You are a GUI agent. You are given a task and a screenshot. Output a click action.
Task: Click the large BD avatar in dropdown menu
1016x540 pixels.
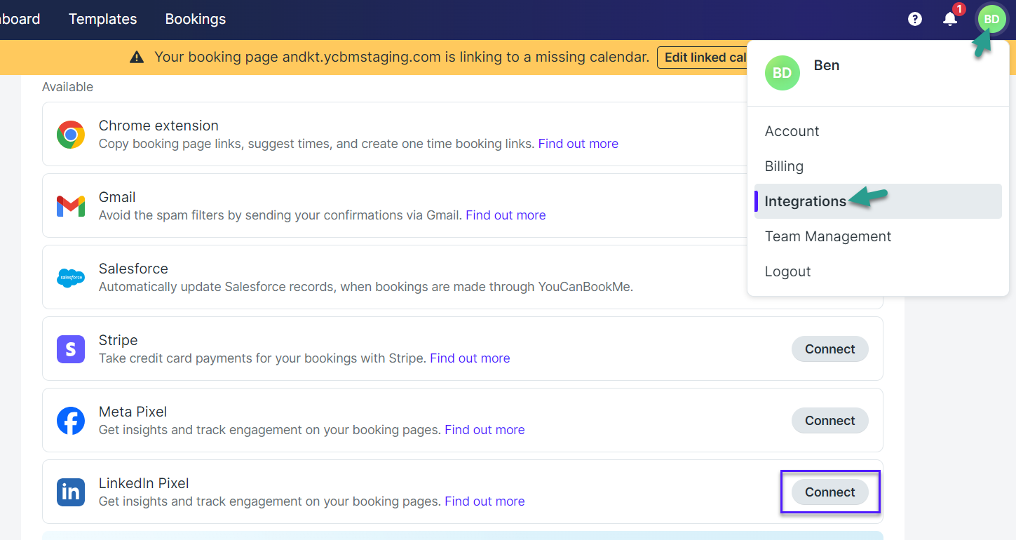pos(783,73)
